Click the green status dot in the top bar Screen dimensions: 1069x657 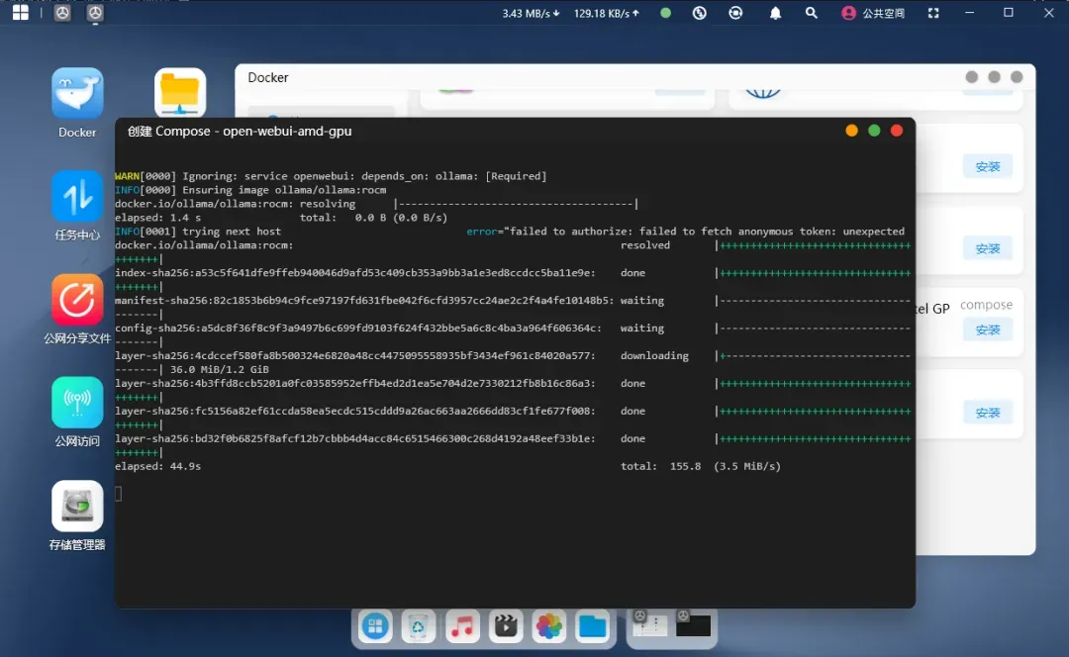665,13
